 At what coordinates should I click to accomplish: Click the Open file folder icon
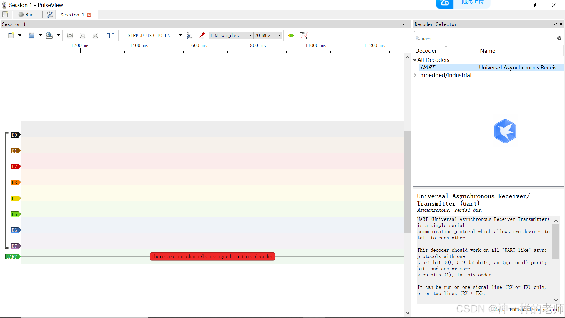pos(31,35)
